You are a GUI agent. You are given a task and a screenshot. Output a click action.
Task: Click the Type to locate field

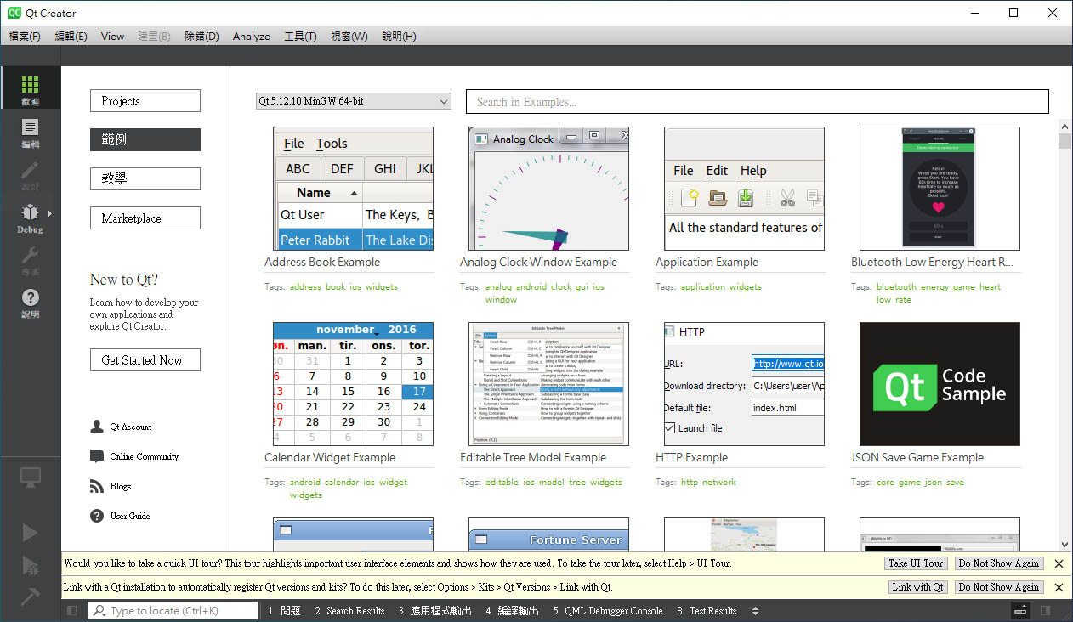[x=173, y=611]
